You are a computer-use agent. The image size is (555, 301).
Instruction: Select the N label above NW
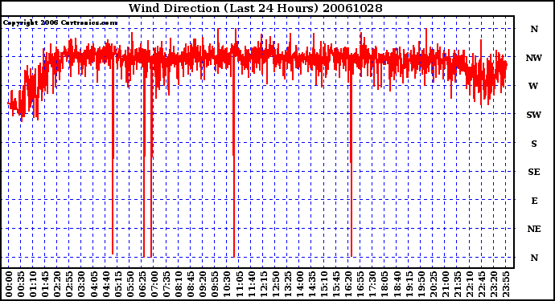pos(534,29)
